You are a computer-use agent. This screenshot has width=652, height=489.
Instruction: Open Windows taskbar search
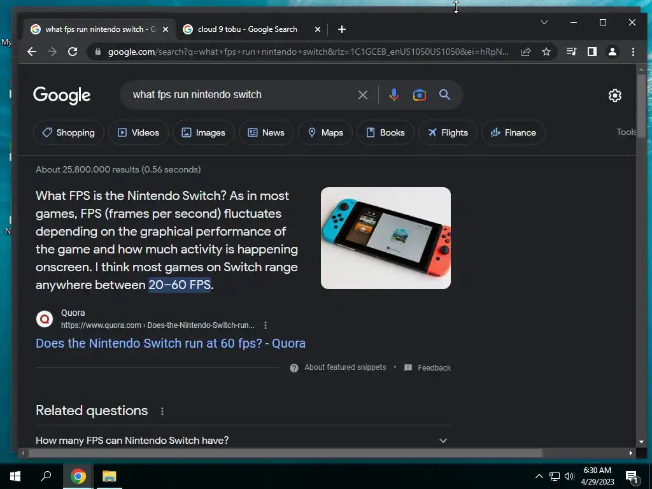pyautogui.click(x=46, y=476)
